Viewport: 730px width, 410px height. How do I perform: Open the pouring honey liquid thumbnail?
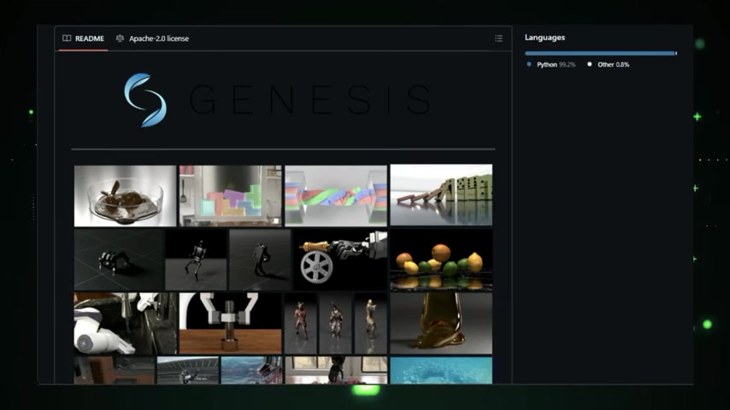click(x=441, y=324)
